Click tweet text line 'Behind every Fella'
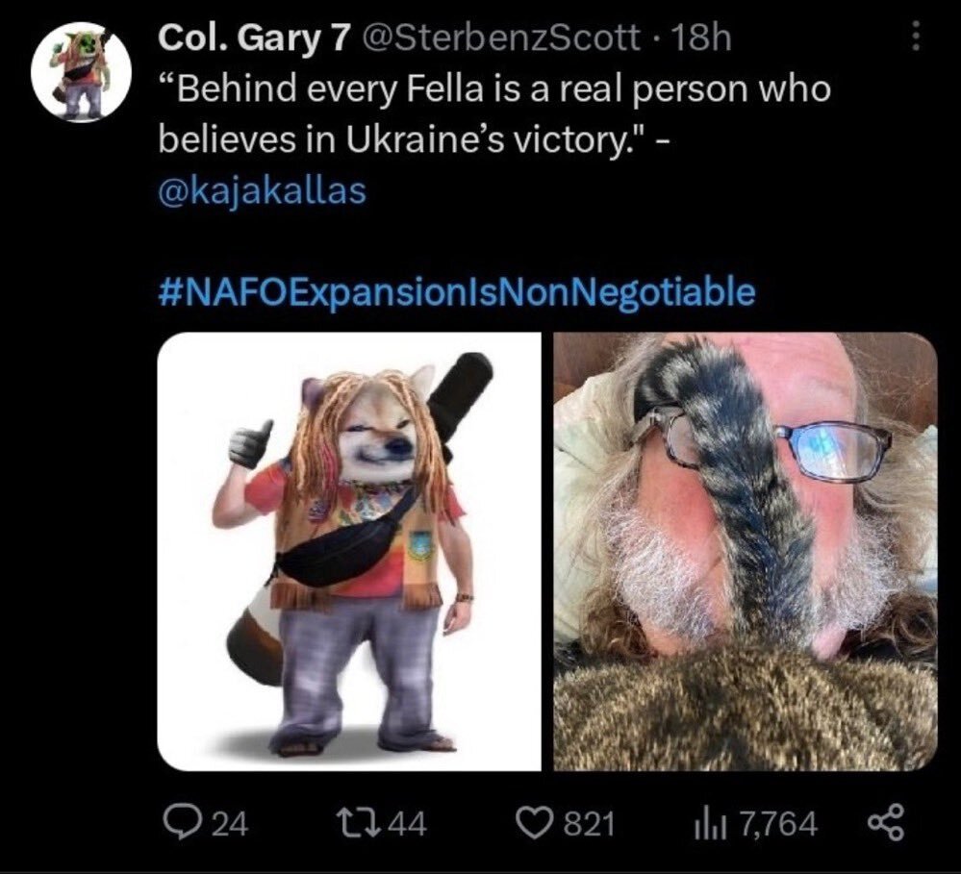961x874 pixels. (494, 89)
